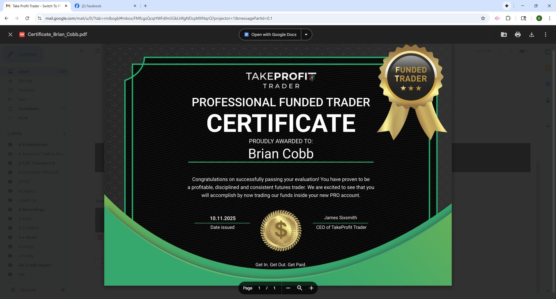Bookmark this page with the star icon
Screen dimensions: 556x299
483,18
